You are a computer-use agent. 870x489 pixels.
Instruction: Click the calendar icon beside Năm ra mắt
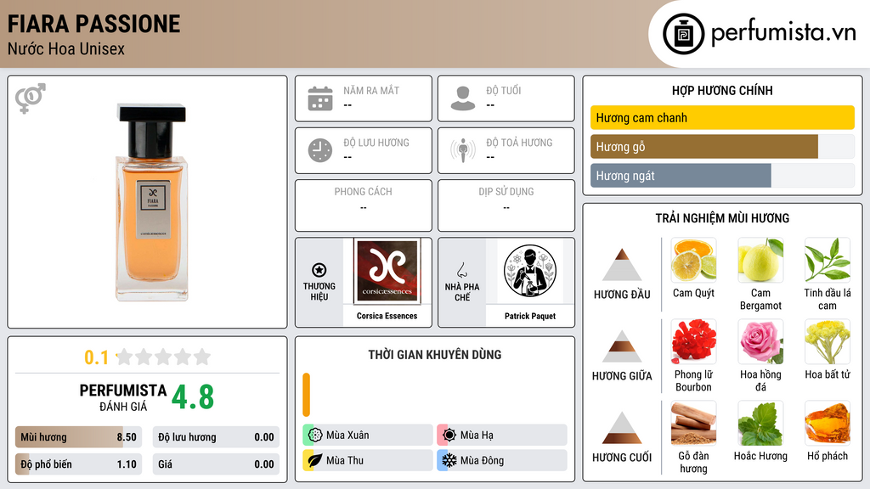coord(320,98)
